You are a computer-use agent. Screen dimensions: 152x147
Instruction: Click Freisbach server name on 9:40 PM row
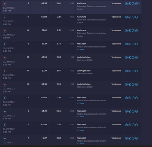tap(82, 44)
